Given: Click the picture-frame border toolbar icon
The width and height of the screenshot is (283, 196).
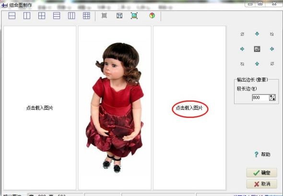Looking at the screenshot, I should point(119,16).
